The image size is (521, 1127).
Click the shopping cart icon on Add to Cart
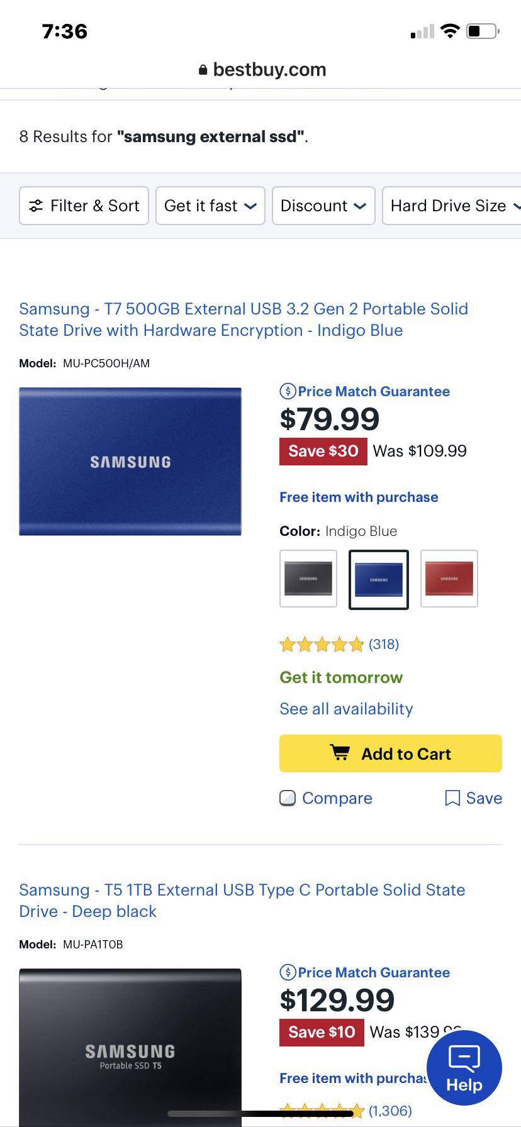click(x=340, y=753)
